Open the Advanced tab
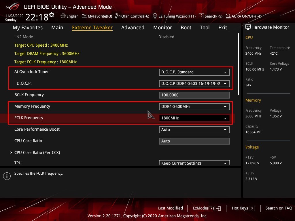295x221 pixels. pos(133,28)
